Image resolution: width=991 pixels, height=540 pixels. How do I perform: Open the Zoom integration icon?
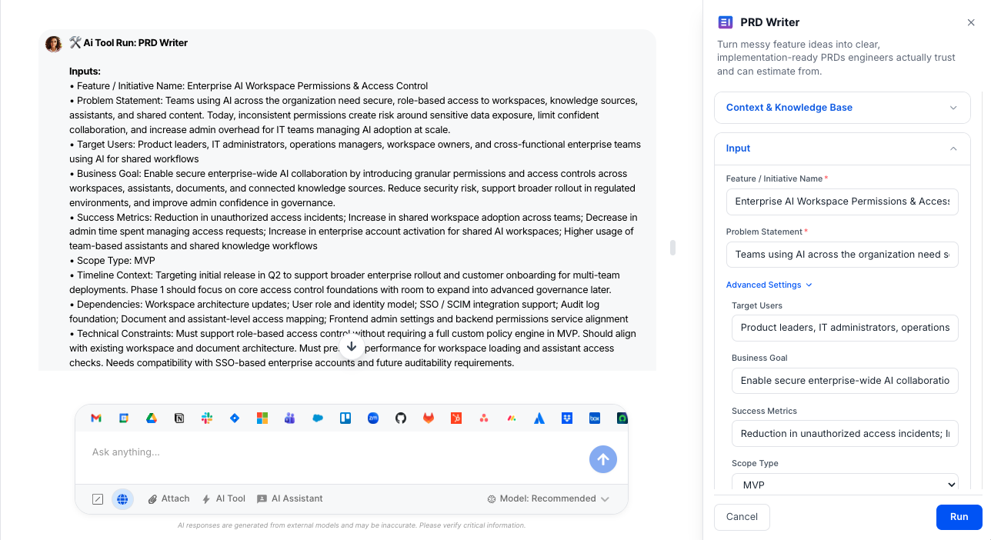click(373, 418)
